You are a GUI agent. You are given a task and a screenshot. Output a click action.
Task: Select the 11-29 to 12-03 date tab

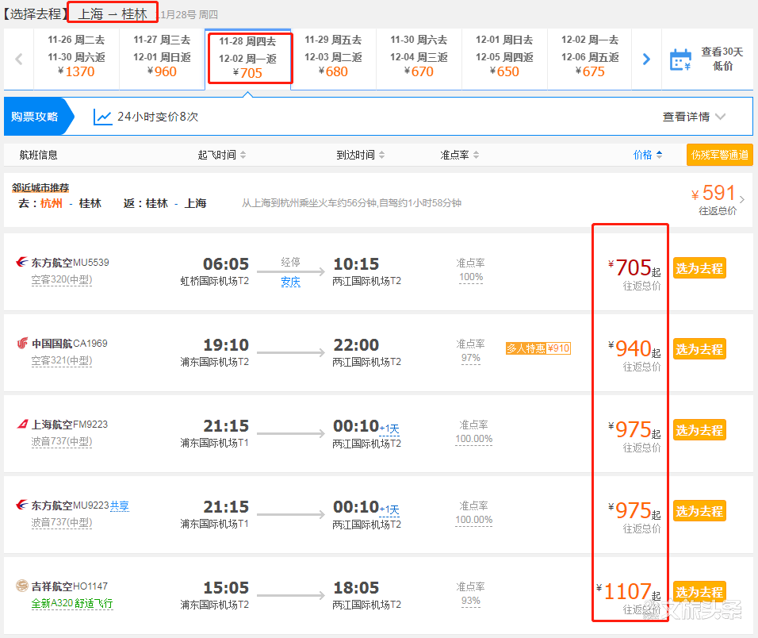[x=334, y=59]
